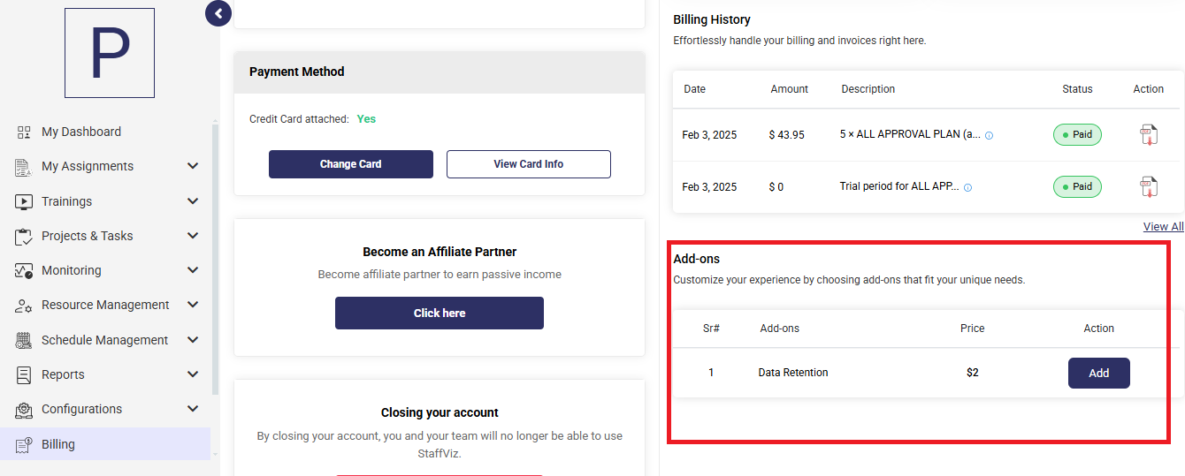This screenshot has height=476, width=1185.
Task: Expand the Resource Management chevron
Action: [x=193, y=305]
